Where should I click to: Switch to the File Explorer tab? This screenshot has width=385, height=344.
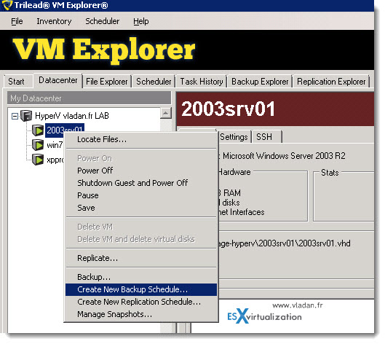(x=107, y=82)
